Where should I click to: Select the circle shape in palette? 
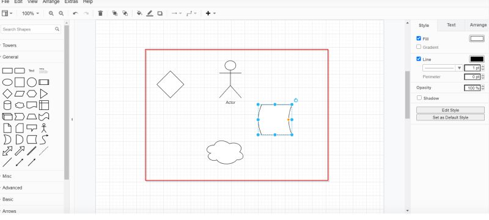(x=32, y=82)
